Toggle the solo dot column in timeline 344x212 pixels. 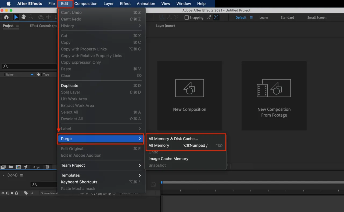12,193
